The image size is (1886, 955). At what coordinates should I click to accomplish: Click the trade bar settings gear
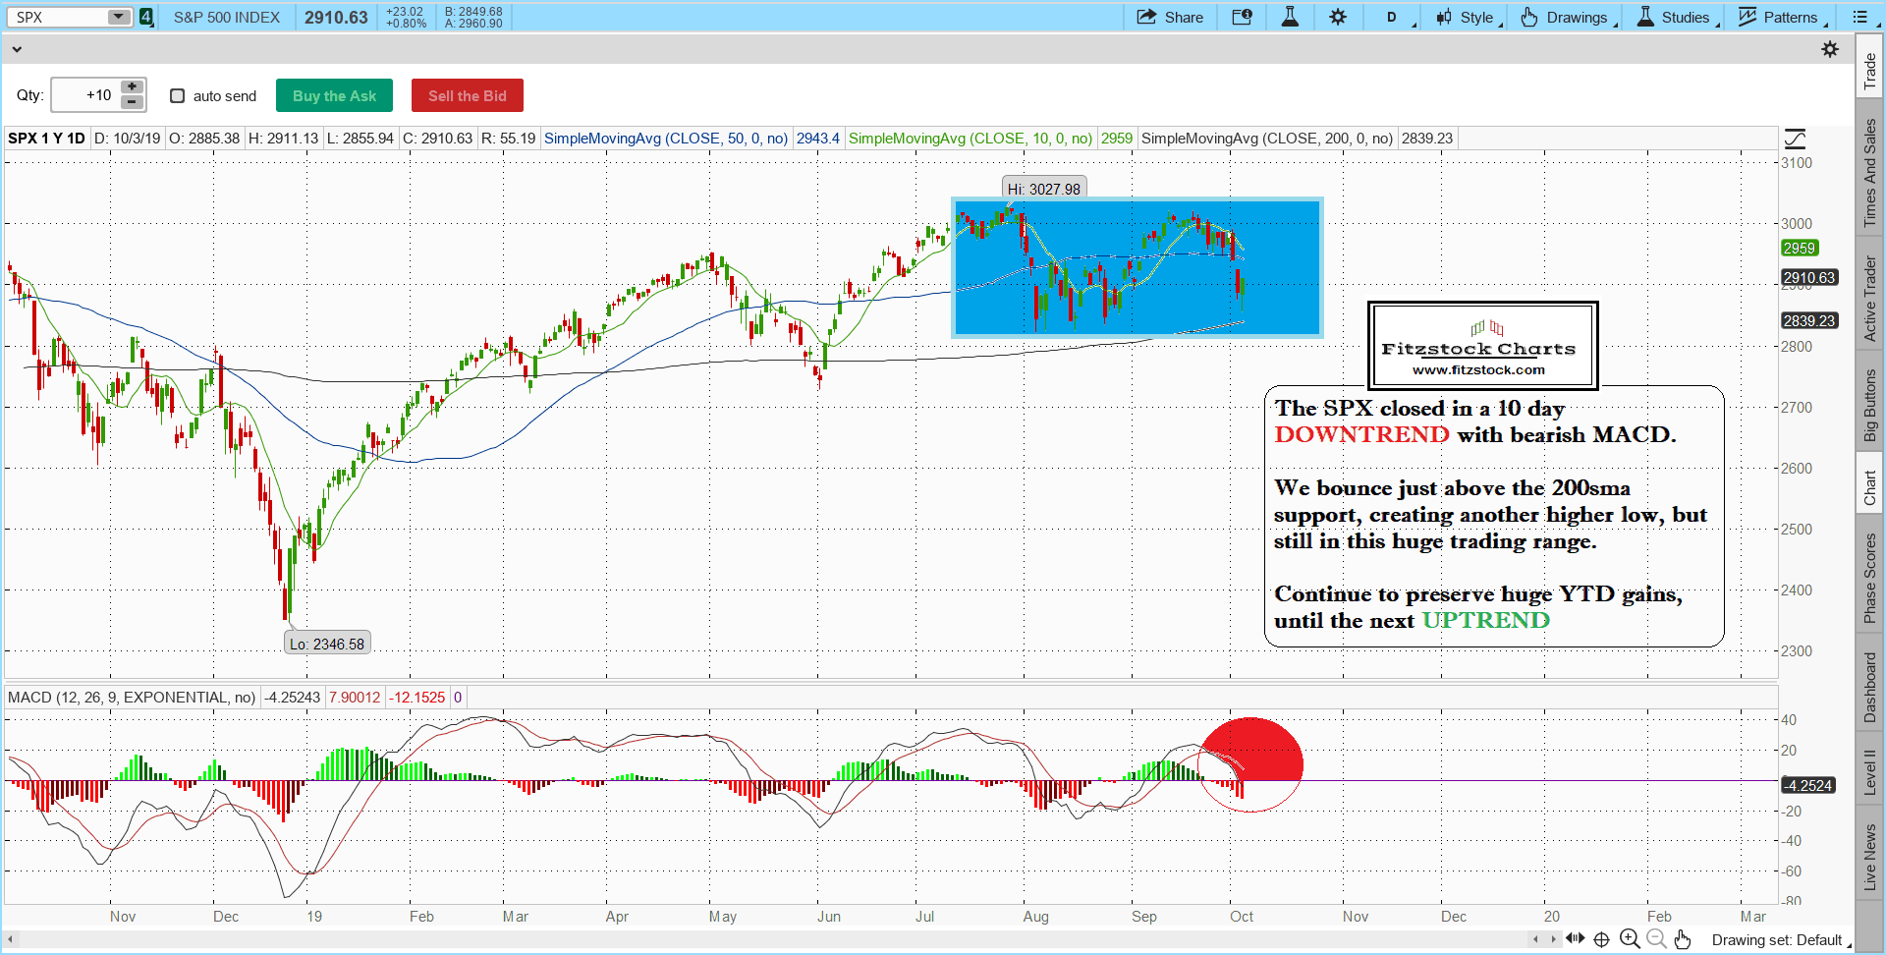pyautogui.click(x=1830, y=49)
